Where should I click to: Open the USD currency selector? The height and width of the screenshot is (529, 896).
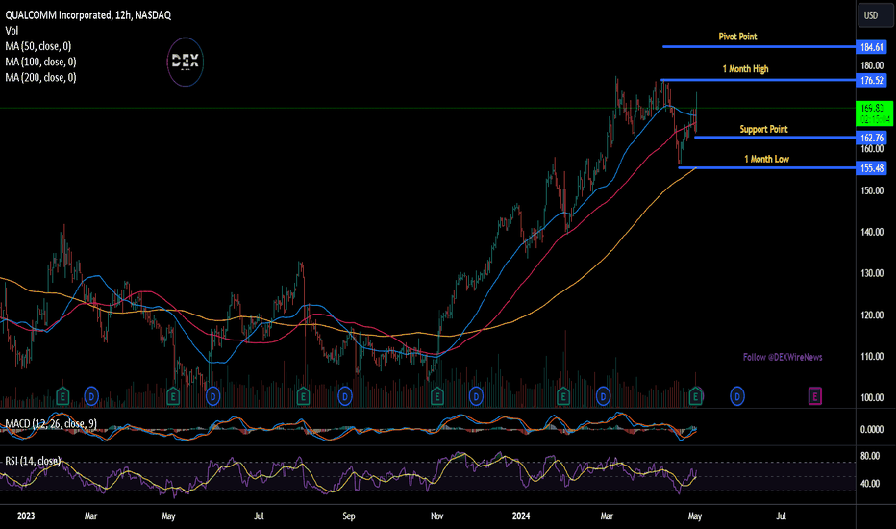[x=875, y=15]
